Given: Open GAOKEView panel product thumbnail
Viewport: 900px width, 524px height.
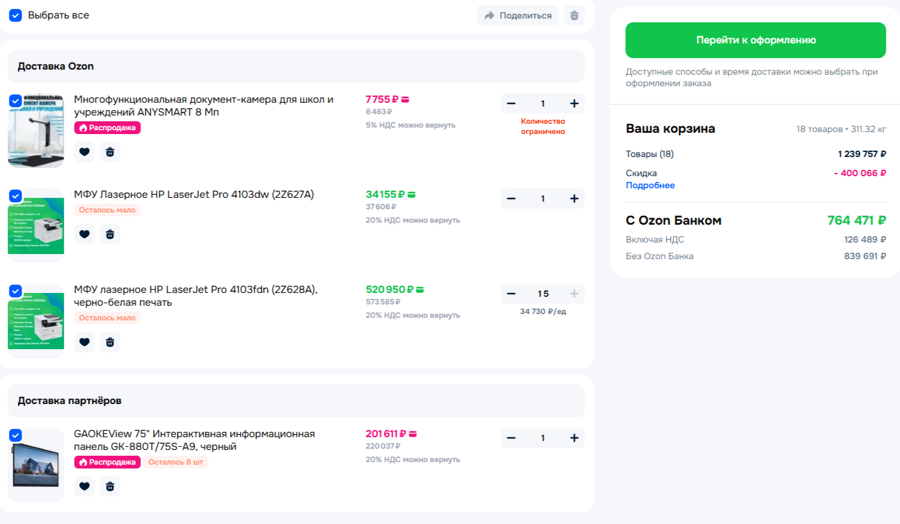Looking at the screenshot, I should coord(36,465).
